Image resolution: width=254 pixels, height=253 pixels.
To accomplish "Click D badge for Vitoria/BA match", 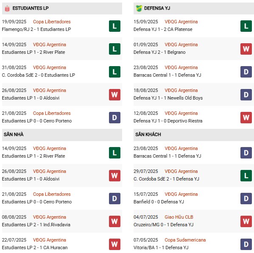I will point(246,244).
